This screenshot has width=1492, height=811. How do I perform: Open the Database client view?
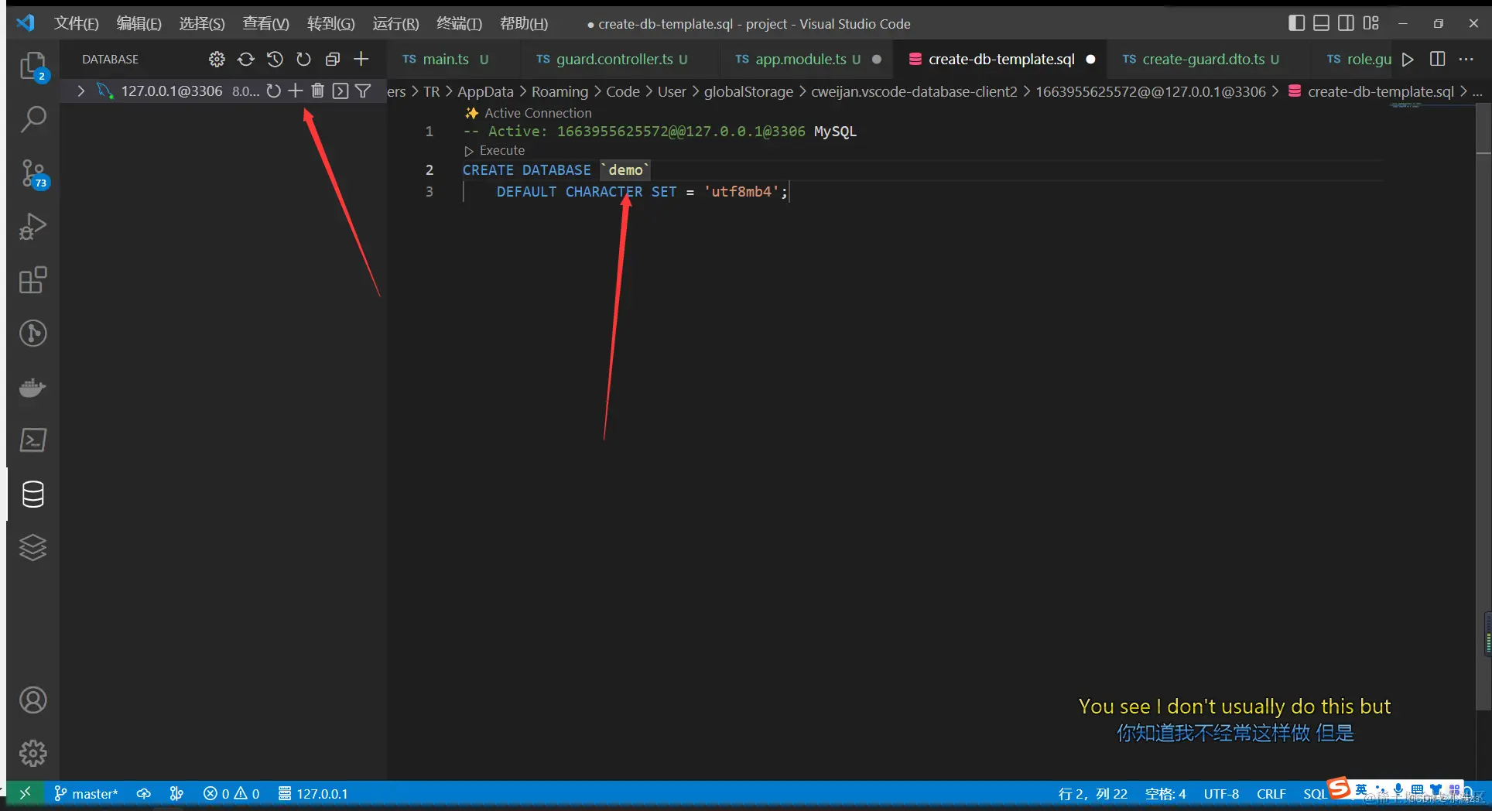pyautogui.click(x=33, y=494)
